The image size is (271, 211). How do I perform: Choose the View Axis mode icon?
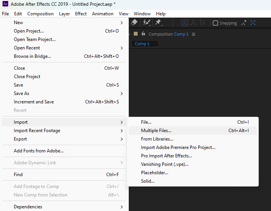click(202, 23)
